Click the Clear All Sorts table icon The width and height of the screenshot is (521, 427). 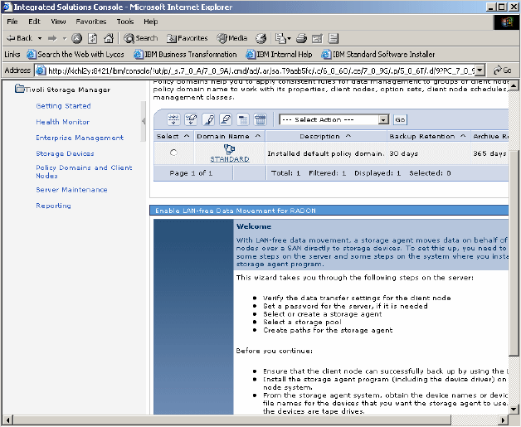pyautogui.click(x=226, y=119)
